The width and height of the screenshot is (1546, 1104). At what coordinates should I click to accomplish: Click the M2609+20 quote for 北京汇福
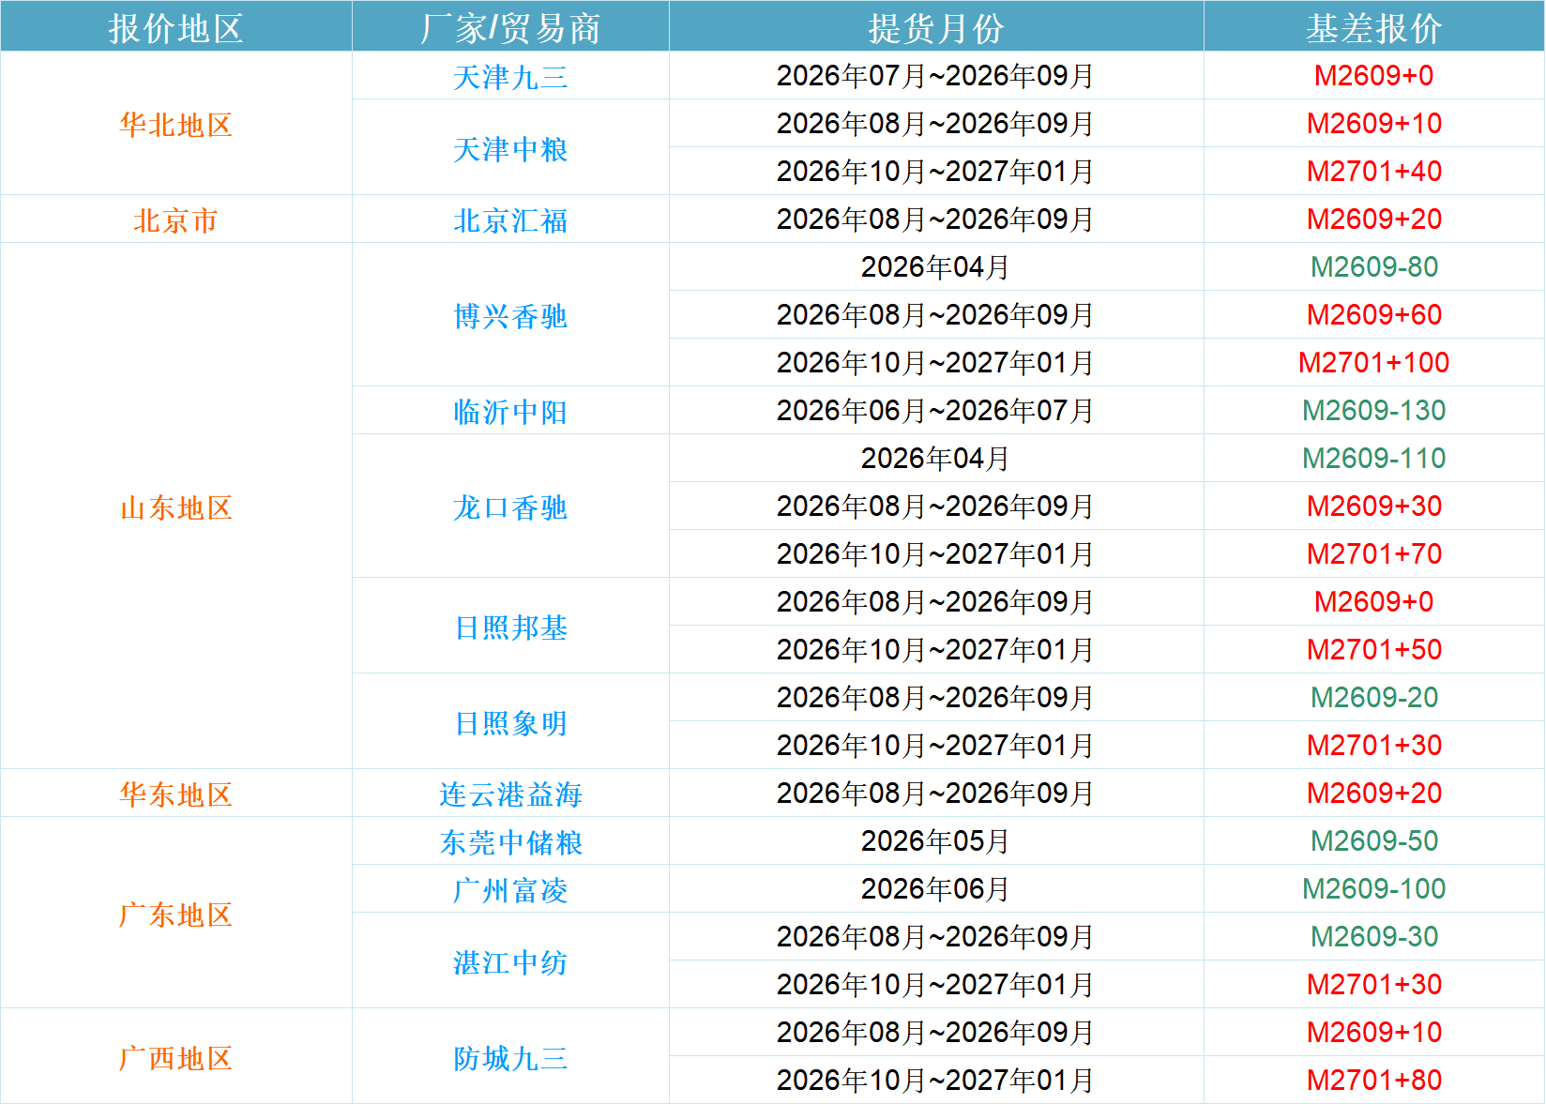[1373, 219]
